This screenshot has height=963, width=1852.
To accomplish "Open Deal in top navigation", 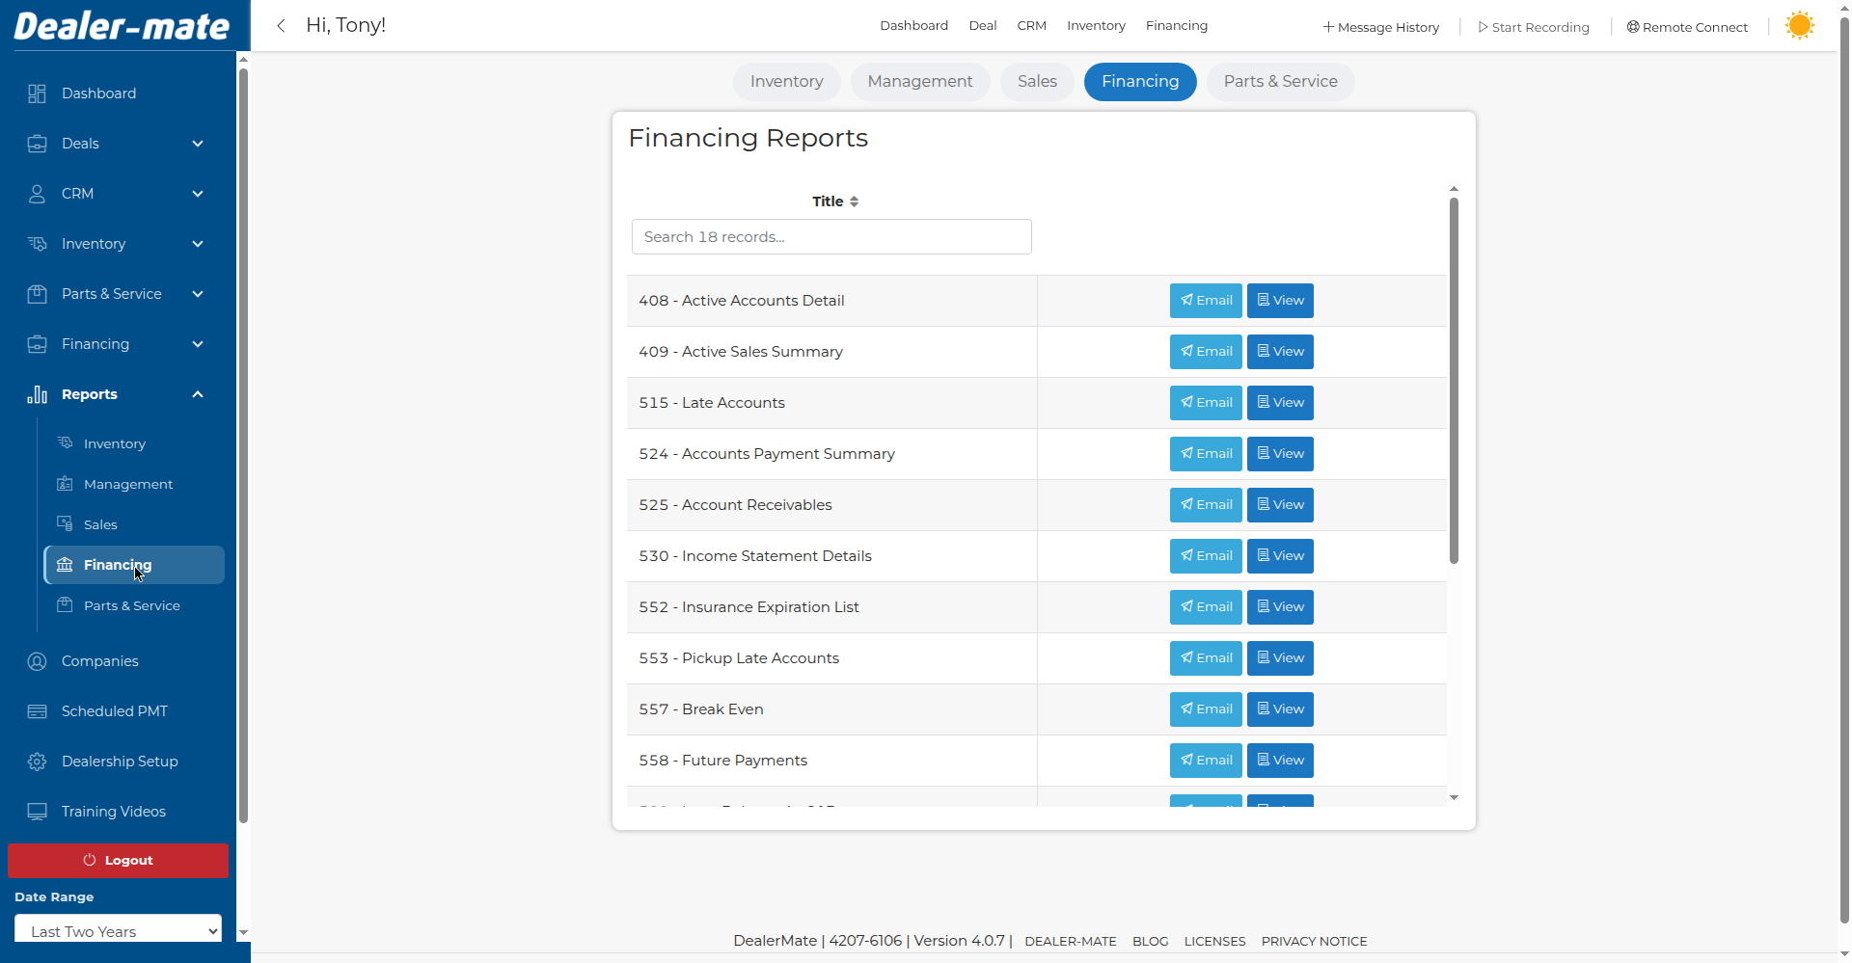I will [983, 26].
